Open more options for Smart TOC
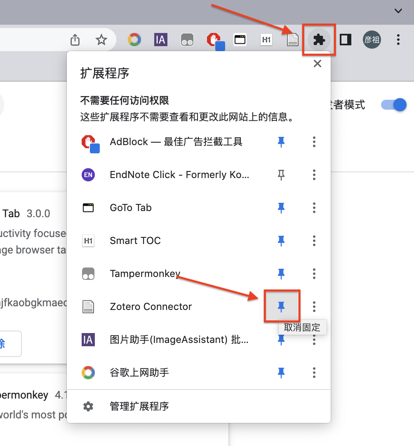Viewport: 414px width, 446px height. tap(314, 241)
